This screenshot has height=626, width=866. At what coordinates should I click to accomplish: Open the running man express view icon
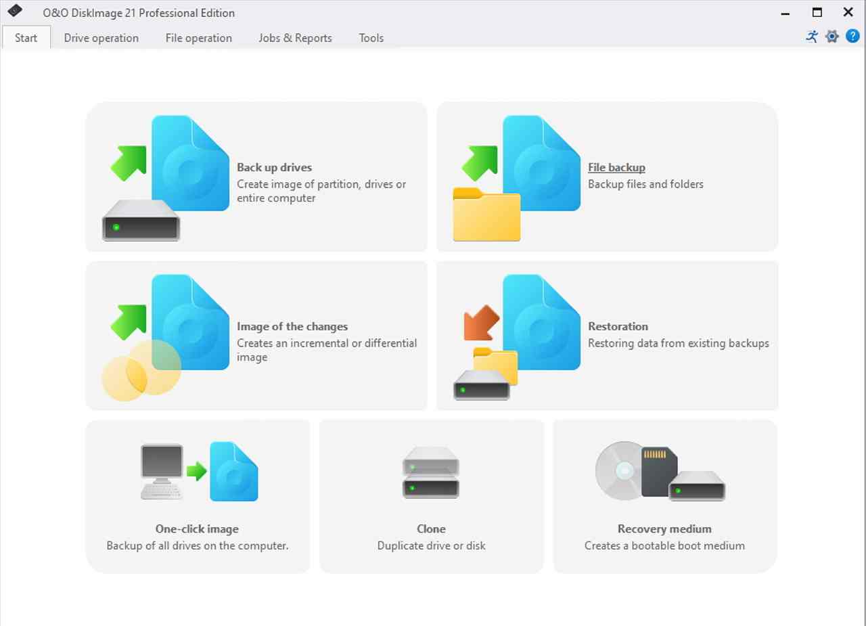coord(812,37)
